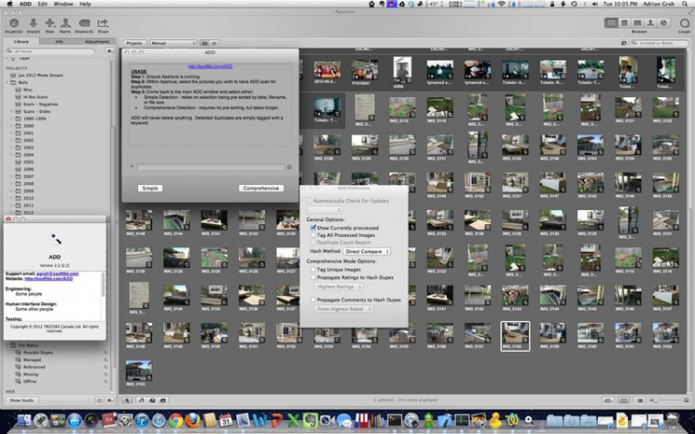Enable Tag All Processed Images checkbox

pos(313,235)
